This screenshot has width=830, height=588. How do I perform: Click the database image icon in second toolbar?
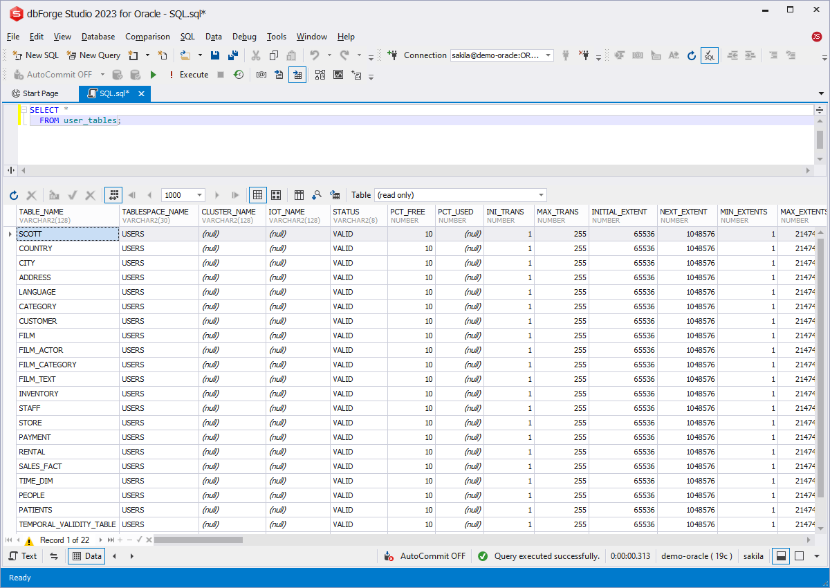tap(338, 75)
